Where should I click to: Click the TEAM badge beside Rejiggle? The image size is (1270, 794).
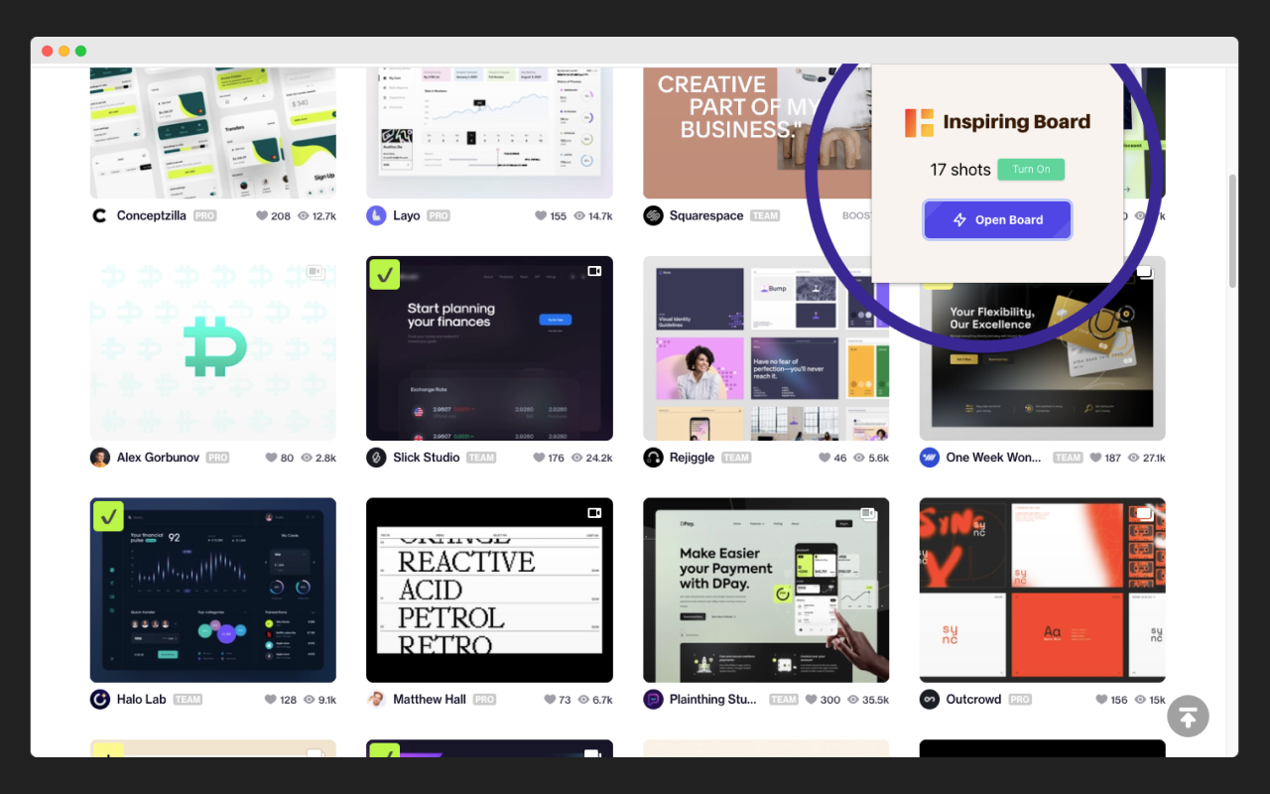point(736,458)
